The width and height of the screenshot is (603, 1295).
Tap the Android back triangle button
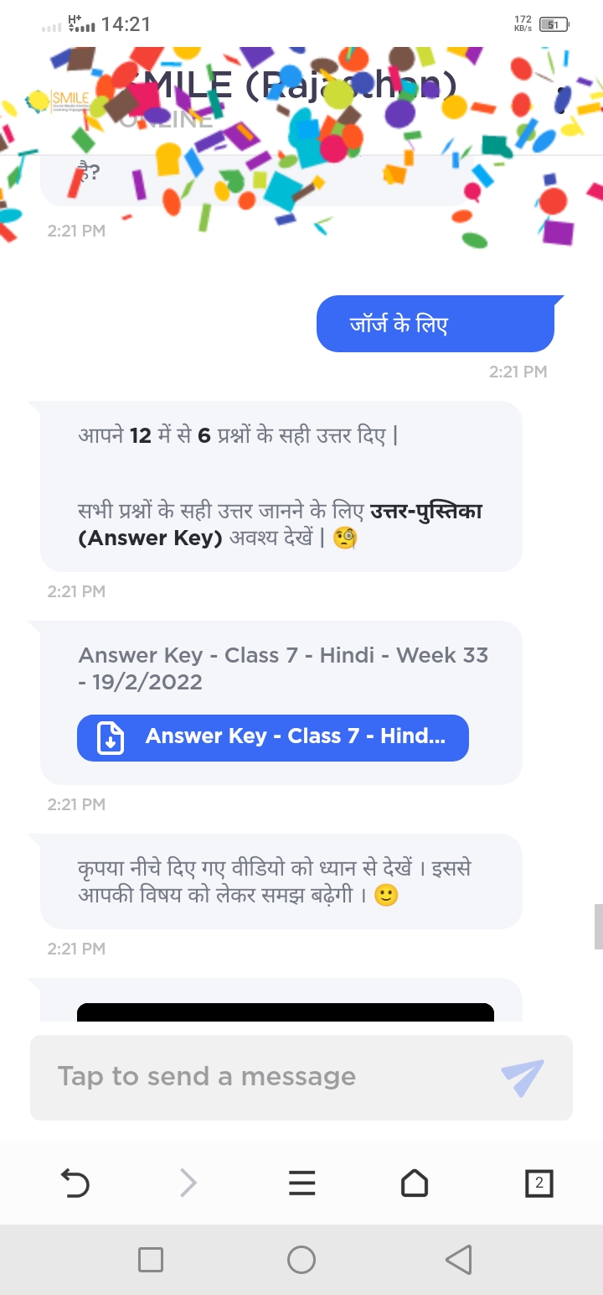tap(458, 1260)
